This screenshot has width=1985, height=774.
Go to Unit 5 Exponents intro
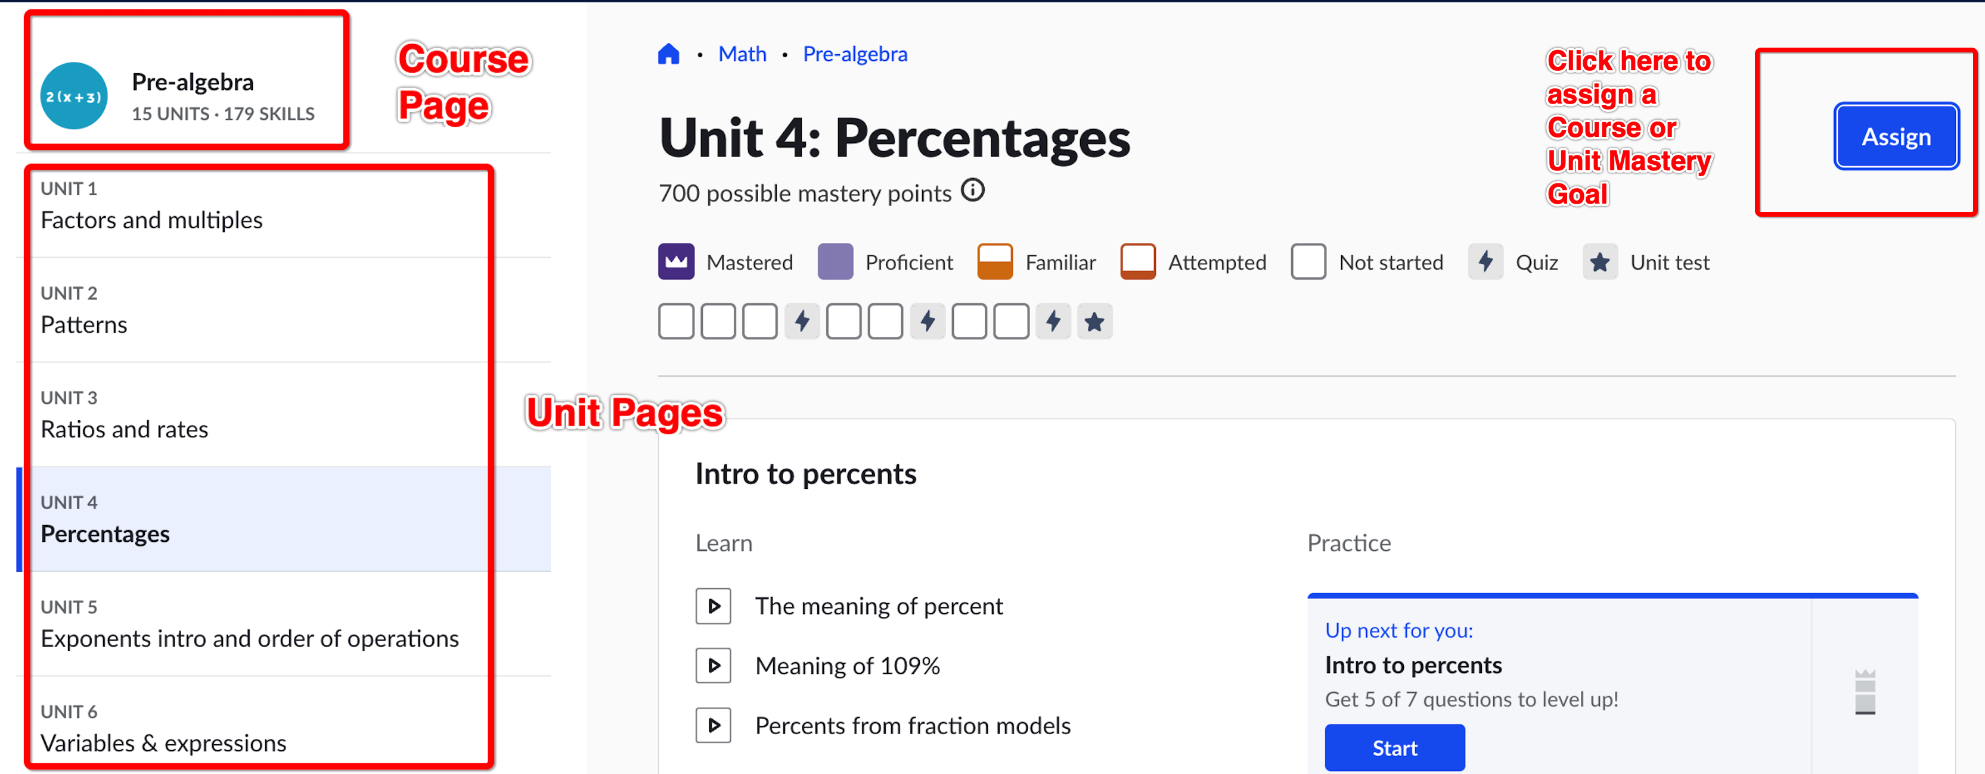(x=249, y=639)
